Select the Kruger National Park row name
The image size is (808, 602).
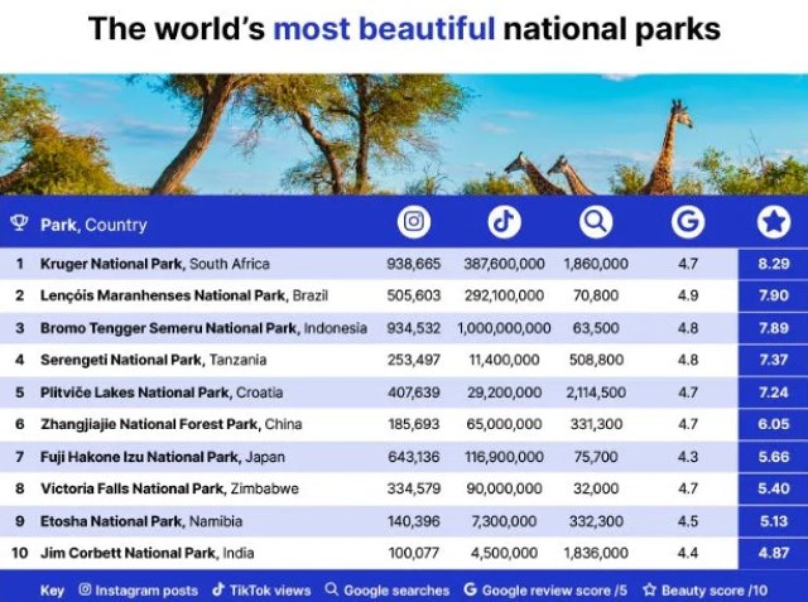pyautogui.click(x=155, y=264)
